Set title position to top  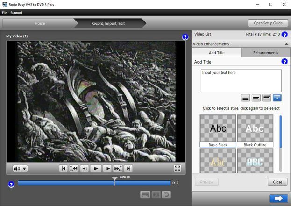[x=267, y=98]
